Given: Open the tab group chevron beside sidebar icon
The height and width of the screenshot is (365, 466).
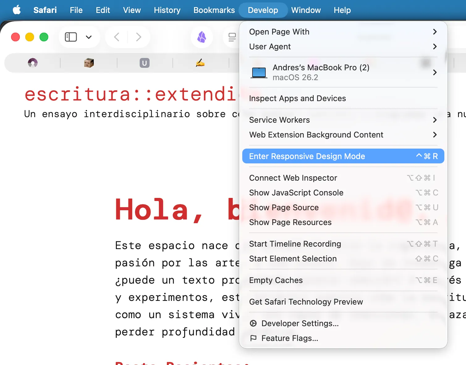Looking at the screenshot, I should 89,37.
